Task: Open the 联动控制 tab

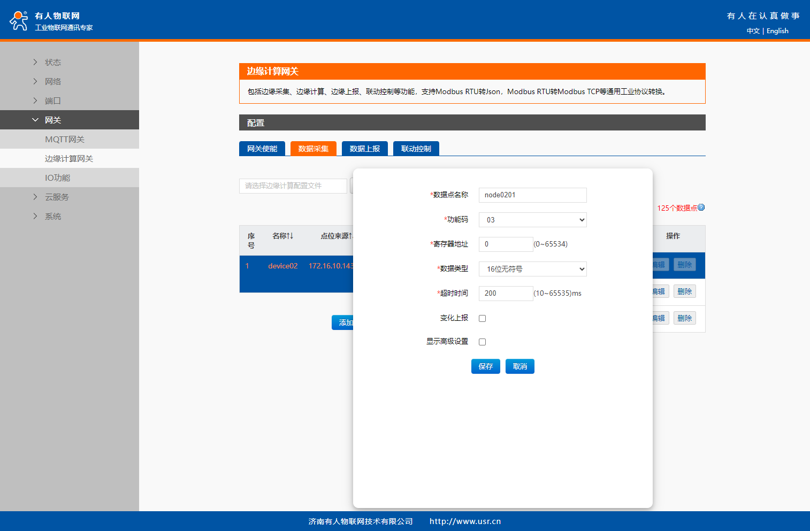Action: (416, 149)
